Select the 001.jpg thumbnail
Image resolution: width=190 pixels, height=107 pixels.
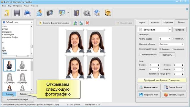click(x=9, y=65)
